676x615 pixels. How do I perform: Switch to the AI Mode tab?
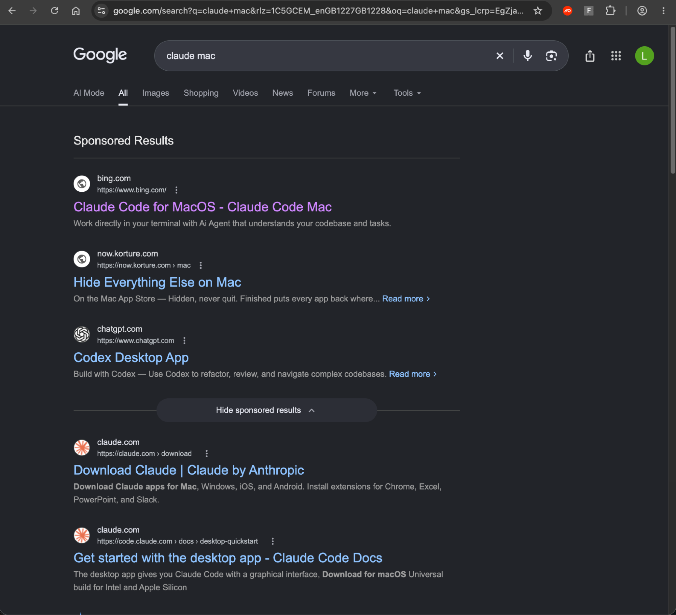89,93
